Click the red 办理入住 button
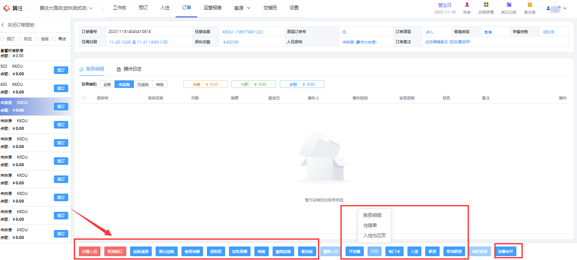577x260 pixels. (x=89, y=252)
